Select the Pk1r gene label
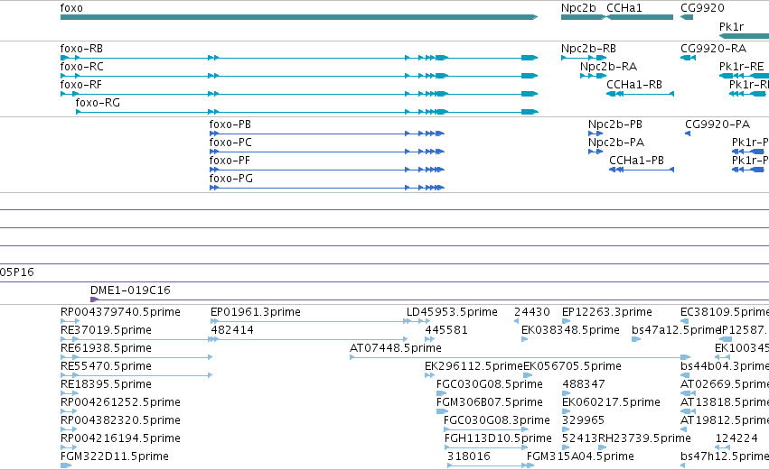The width and height of the screenshot is (769, 470). 731,27
